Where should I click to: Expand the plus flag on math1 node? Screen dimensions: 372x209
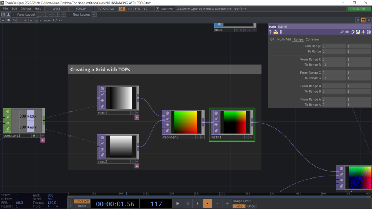click(251, 137)
